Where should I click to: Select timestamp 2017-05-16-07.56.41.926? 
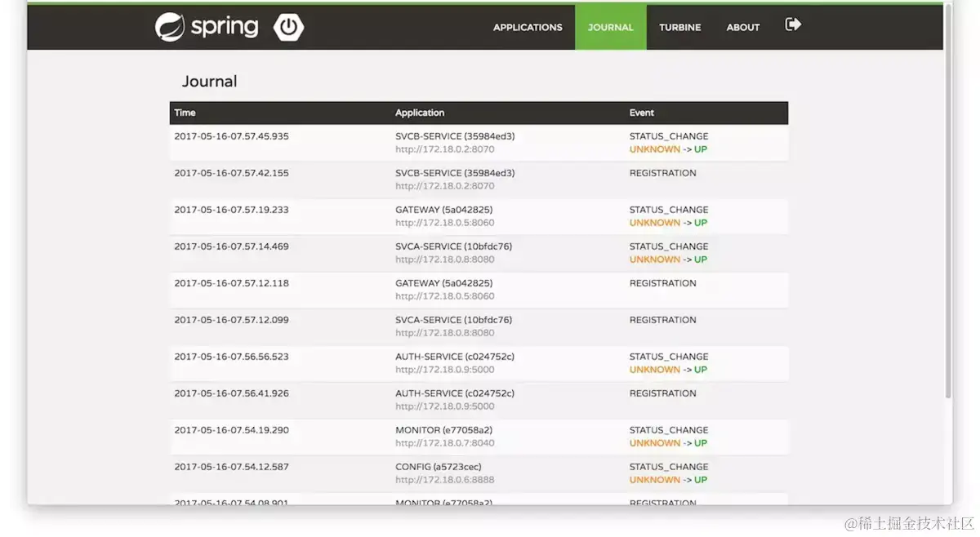[x=231, y=393]
